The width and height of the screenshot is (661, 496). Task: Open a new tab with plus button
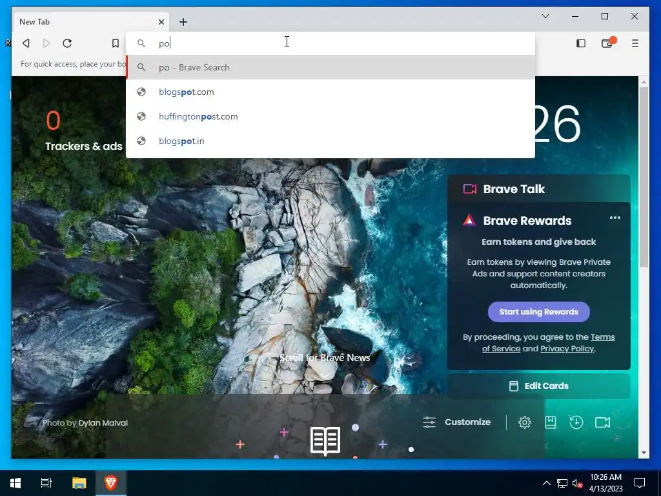point(183,22)
